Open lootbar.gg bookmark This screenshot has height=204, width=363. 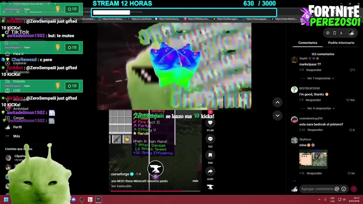coord(225,19)
